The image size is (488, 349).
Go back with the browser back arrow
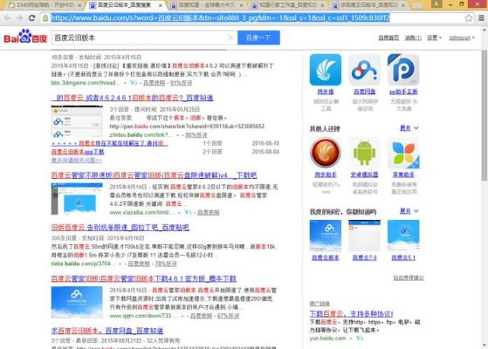(8, 18)
